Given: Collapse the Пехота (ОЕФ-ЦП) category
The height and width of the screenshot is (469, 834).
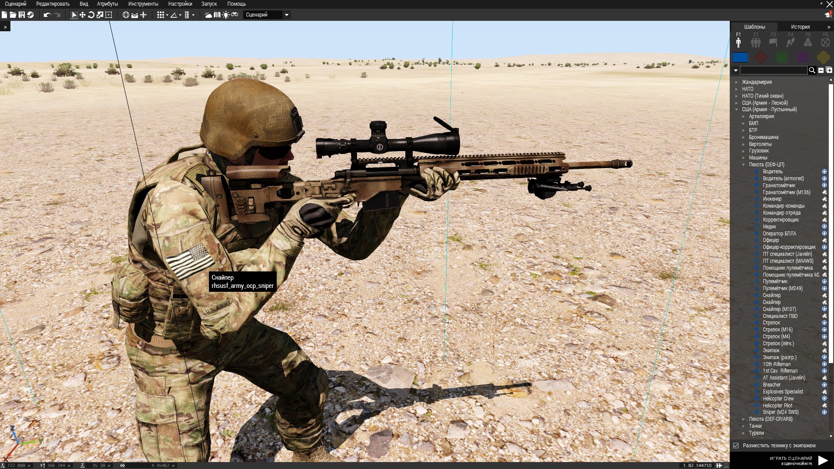Looking at the screenshot, I should pyautogui.click(x=744, y=165).
